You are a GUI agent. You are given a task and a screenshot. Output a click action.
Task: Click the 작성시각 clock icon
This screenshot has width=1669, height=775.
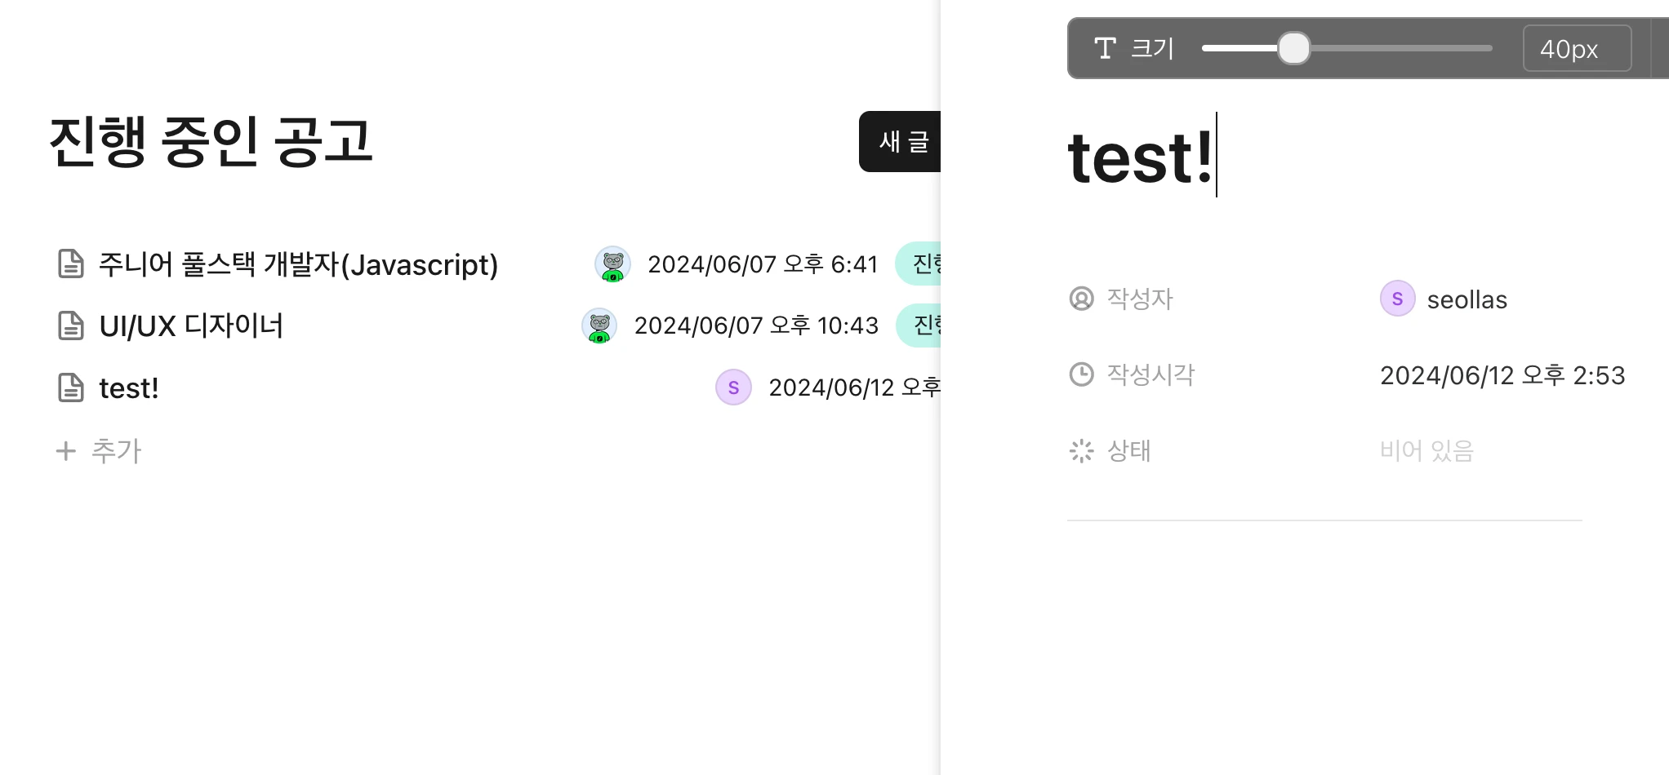point(1081,374)
